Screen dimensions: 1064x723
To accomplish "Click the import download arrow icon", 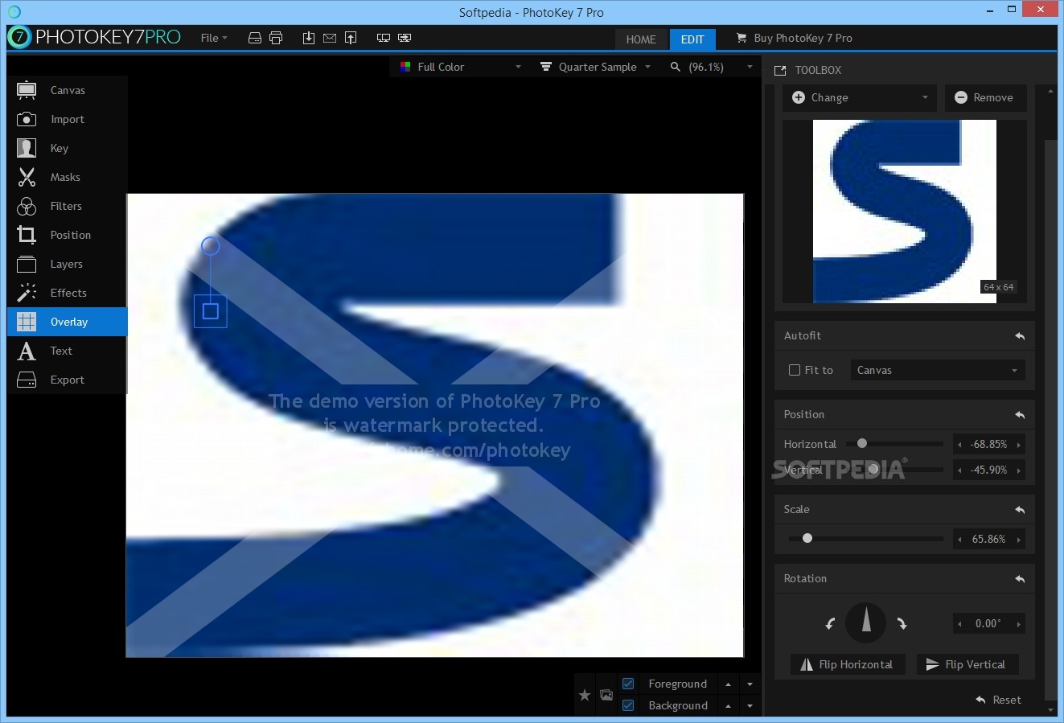I will (309, 38).
